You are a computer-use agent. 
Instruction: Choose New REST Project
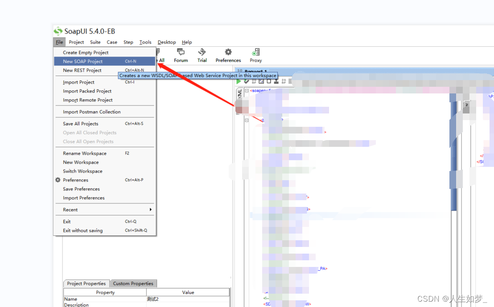pyautogui.click(x=105, y=70)
